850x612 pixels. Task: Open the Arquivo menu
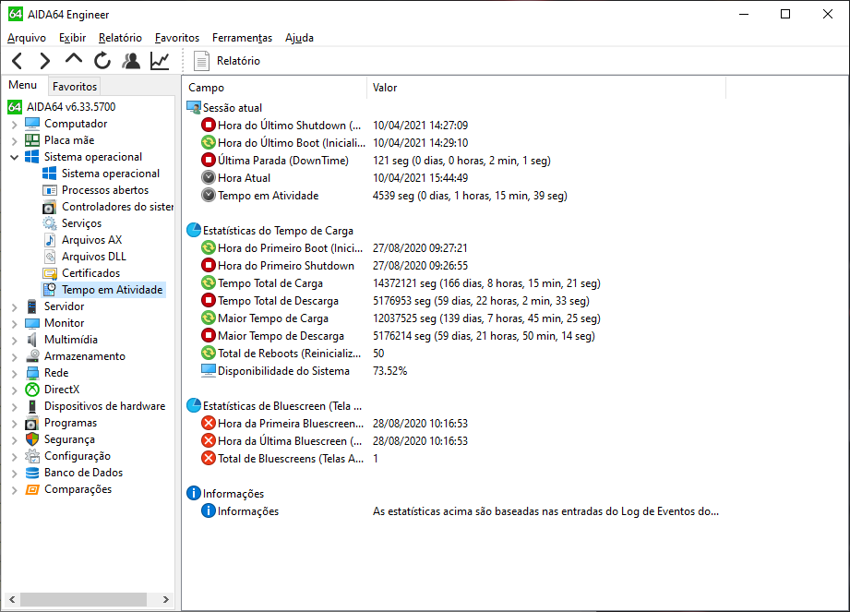point(27,38)
